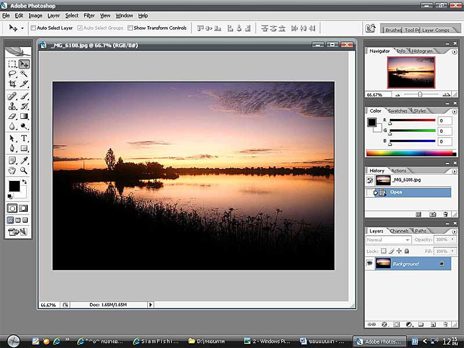Click the Go to Bridge icon
464x348 pixels.
click(x=371, y=28)
